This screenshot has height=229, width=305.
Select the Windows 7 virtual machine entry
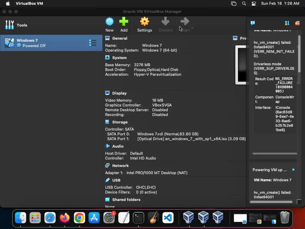pyautogui.click(x=51, y=43)
